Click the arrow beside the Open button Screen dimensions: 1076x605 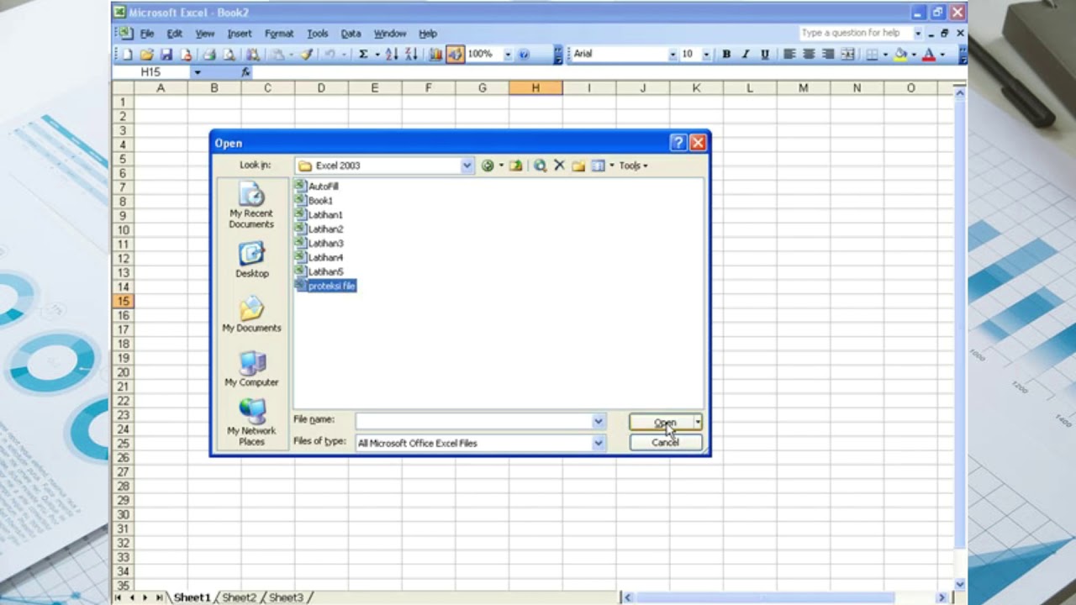click(698, 422)
